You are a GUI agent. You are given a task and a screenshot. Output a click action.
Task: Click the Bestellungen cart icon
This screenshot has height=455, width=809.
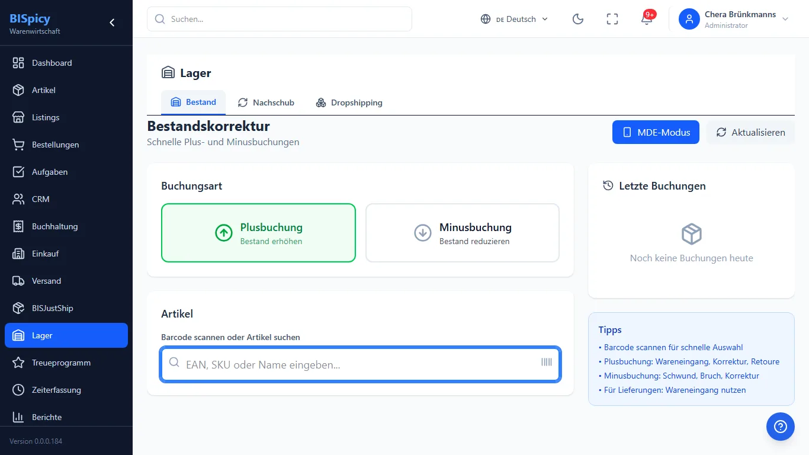tap(18, 145)
